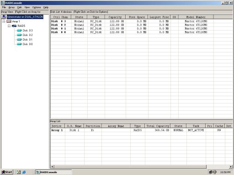Click the O.S. Name column header
Screen dimensions: 234x175
pos(74,126)
